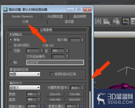The image size is (135, 108).
Task: Click the 文件起始编号 input field
Action: tap(58, 56)
